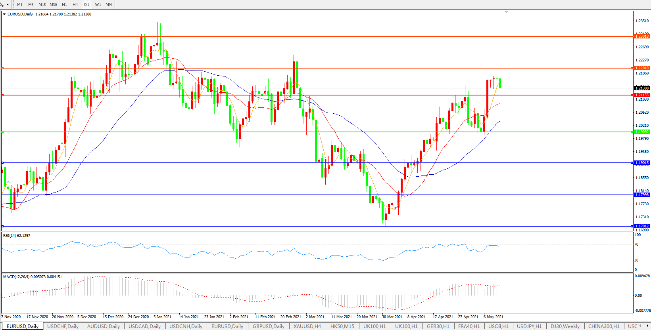Select the red 1.21155 line right handle

pos(632,95)
